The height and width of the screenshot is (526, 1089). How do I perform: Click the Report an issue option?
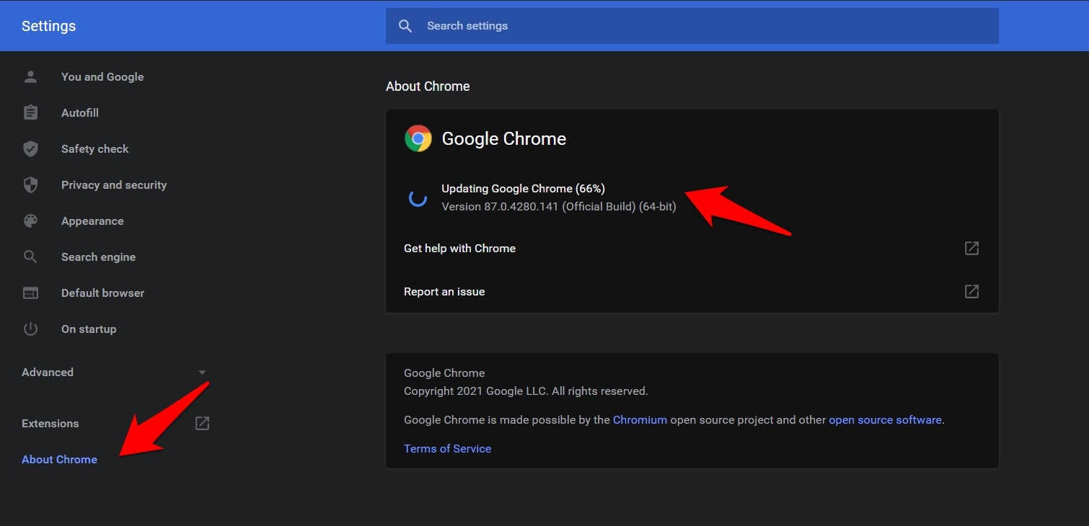[x=444, y=291]
